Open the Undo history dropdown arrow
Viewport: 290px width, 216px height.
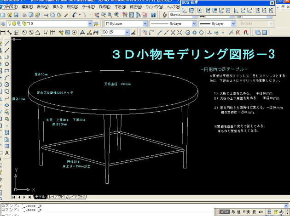tap(80, 15)
